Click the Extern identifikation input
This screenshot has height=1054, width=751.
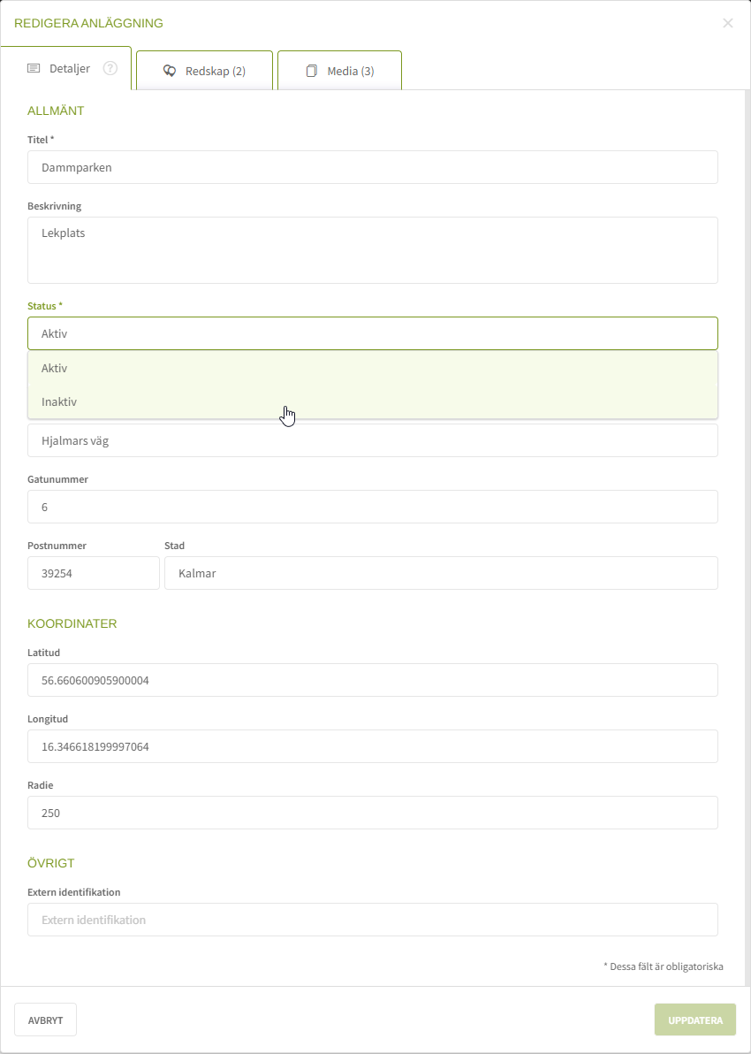point(372,920)
